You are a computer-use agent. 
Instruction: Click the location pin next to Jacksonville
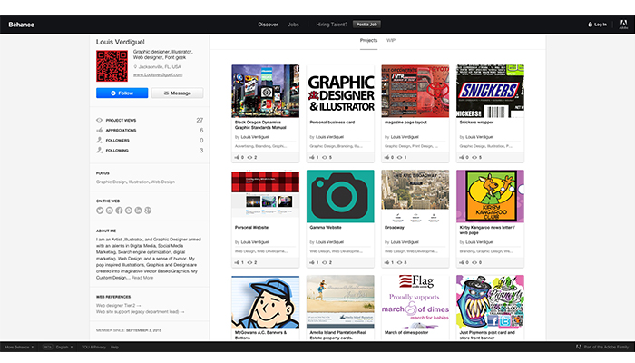click(135, 67)
